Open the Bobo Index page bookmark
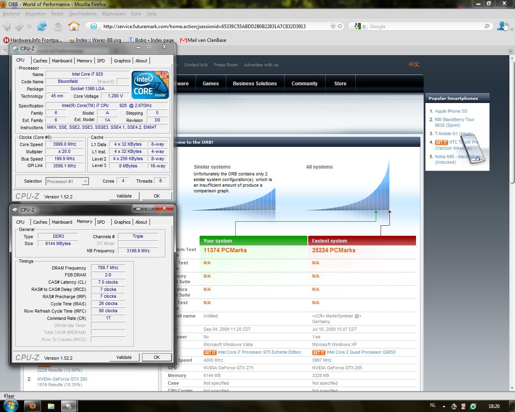 coord(151,40)
